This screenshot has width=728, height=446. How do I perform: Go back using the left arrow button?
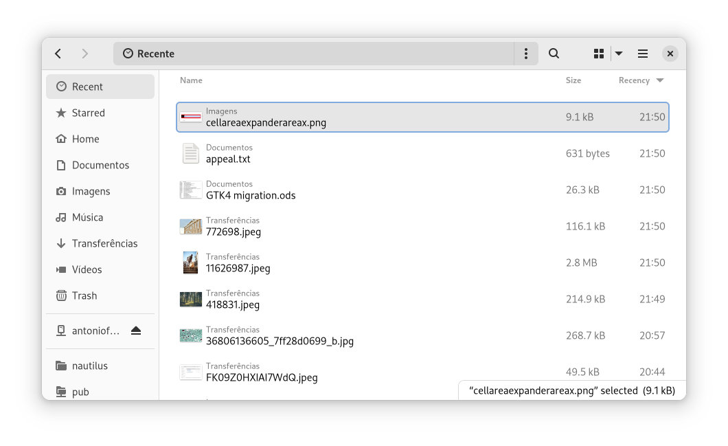pos(58,54)
